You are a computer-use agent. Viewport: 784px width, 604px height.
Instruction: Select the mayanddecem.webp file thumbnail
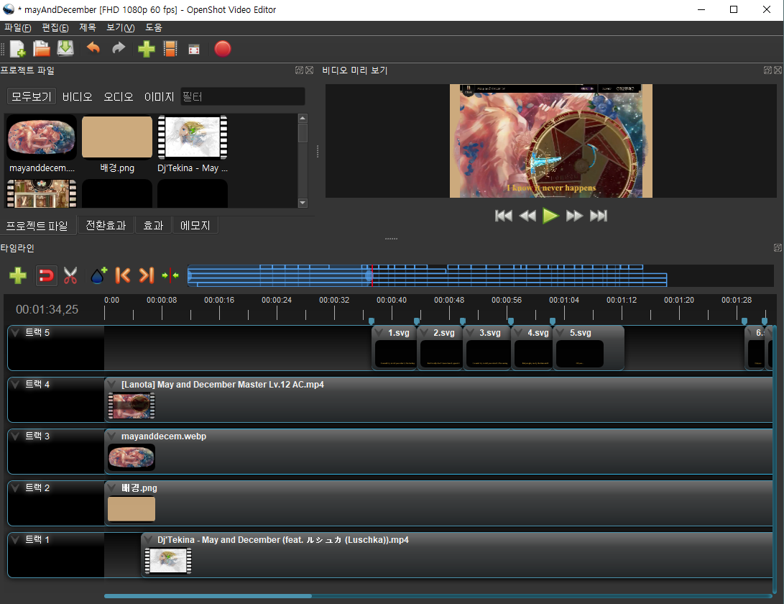pos(42,137)
